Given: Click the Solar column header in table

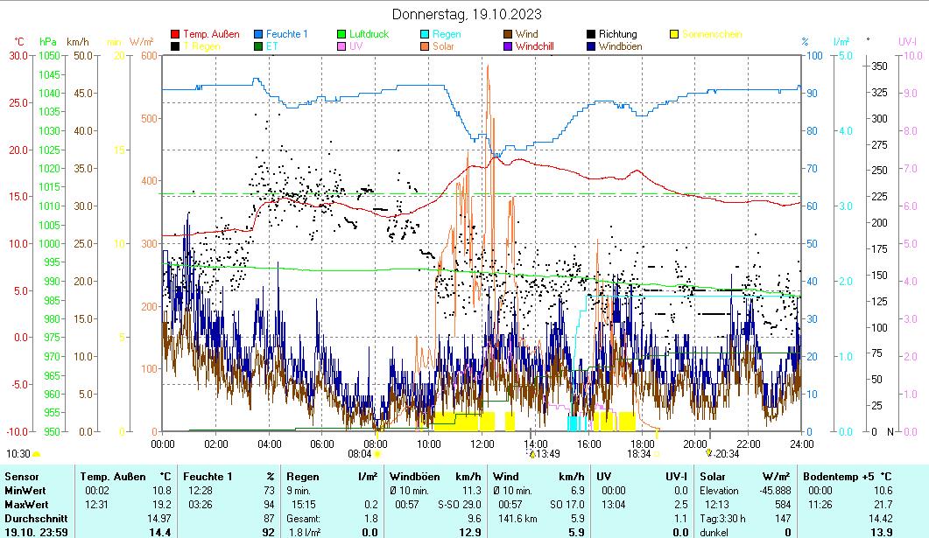Looking at the screenshot, I should click(713, 477).
